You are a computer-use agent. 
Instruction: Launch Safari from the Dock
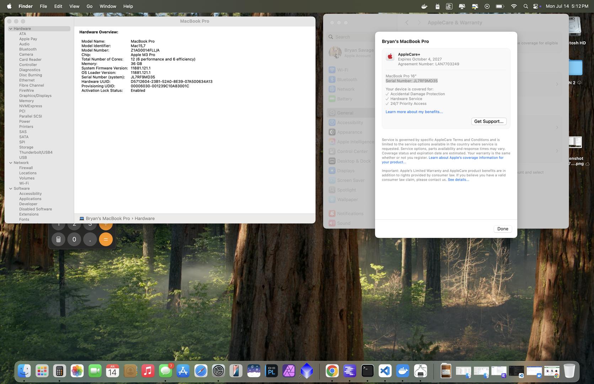coord(201,371)
